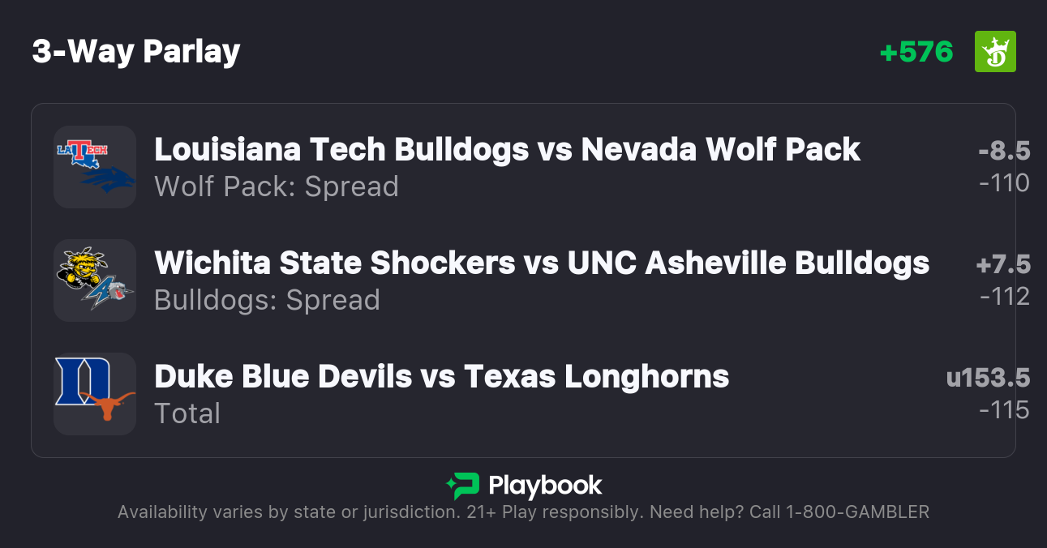Click the -110 odds for Wolf Pack

click(1003, 183)
